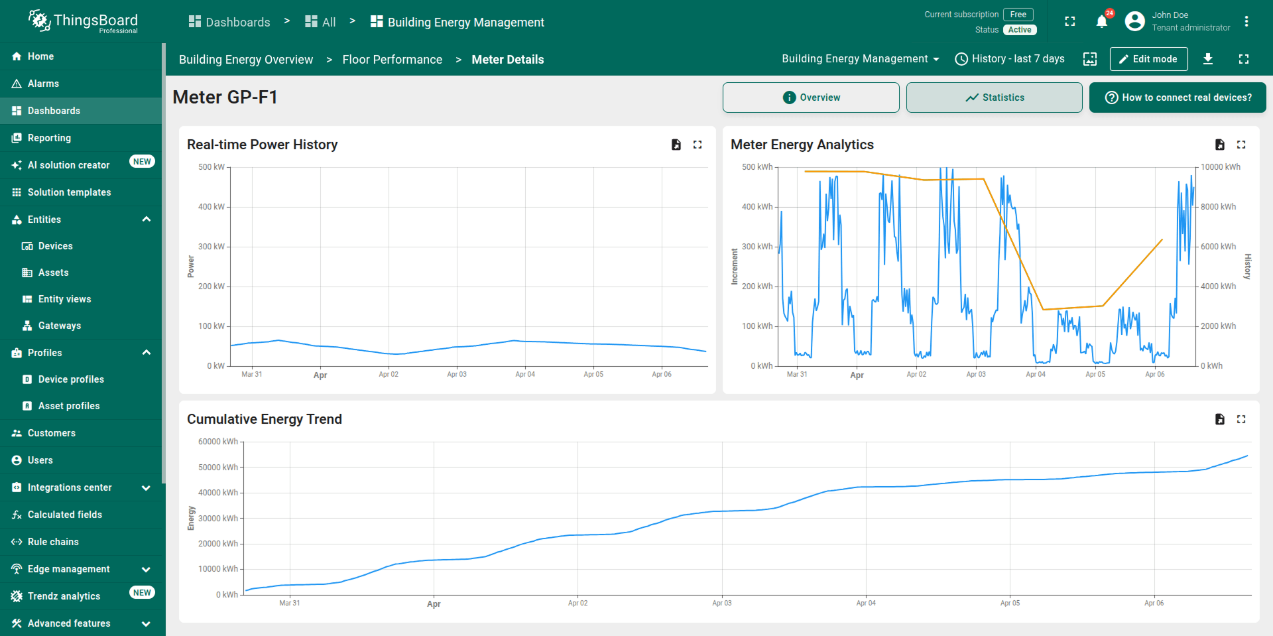Viewport: 1273px width, 636px height.
Task: Open the dashboard image update icon
Action: coord(1089,59)
